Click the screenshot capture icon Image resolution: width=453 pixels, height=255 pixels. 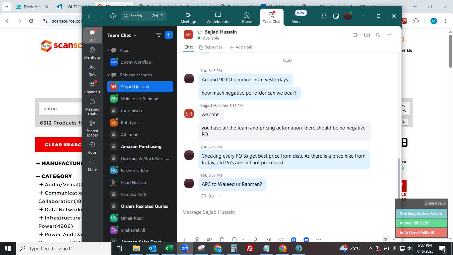point(234,240)
